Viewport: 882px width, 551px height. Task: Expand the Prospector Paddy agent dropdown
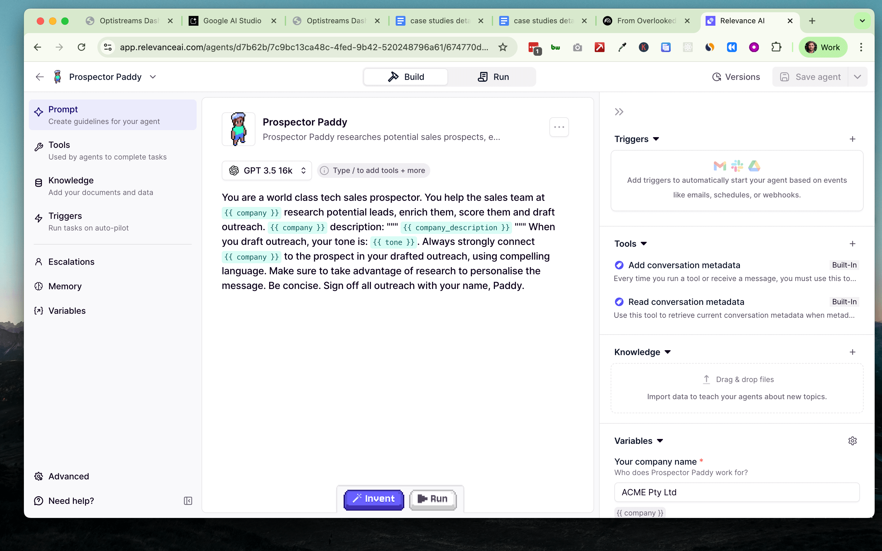coord(153,77)
